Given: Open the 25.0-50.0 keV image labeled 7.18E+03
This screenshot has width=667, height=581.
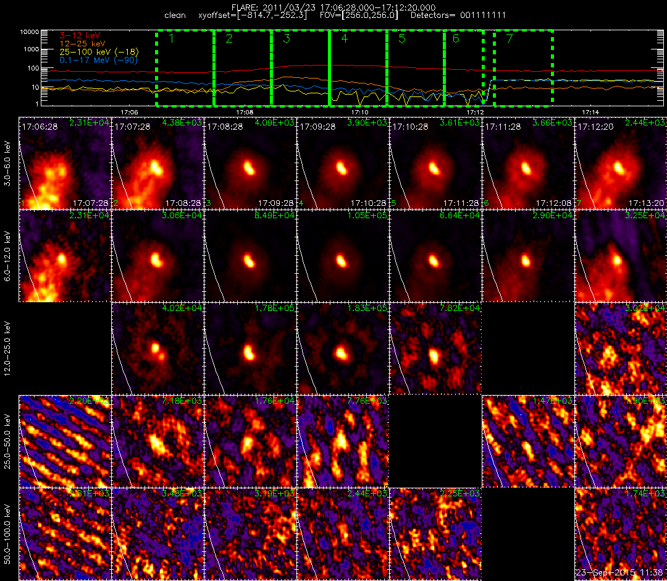Looking at the screenshot, I should 157,441.
